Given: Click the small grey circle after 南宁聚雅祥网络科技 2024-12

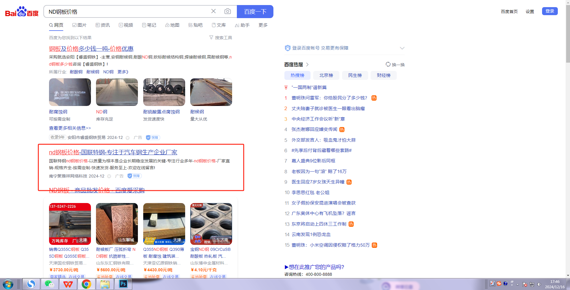Looking at the screenshot, I should coord(109,176).
